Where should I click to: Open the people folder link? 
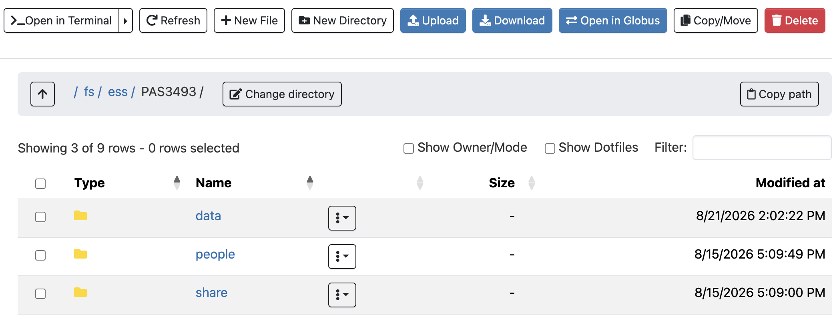tap(215, 254)
